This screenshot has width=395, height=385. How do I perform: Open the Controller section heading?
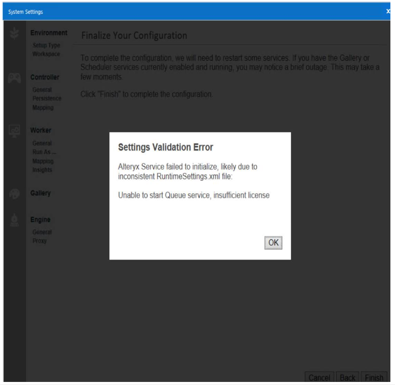tap(45, 77)
